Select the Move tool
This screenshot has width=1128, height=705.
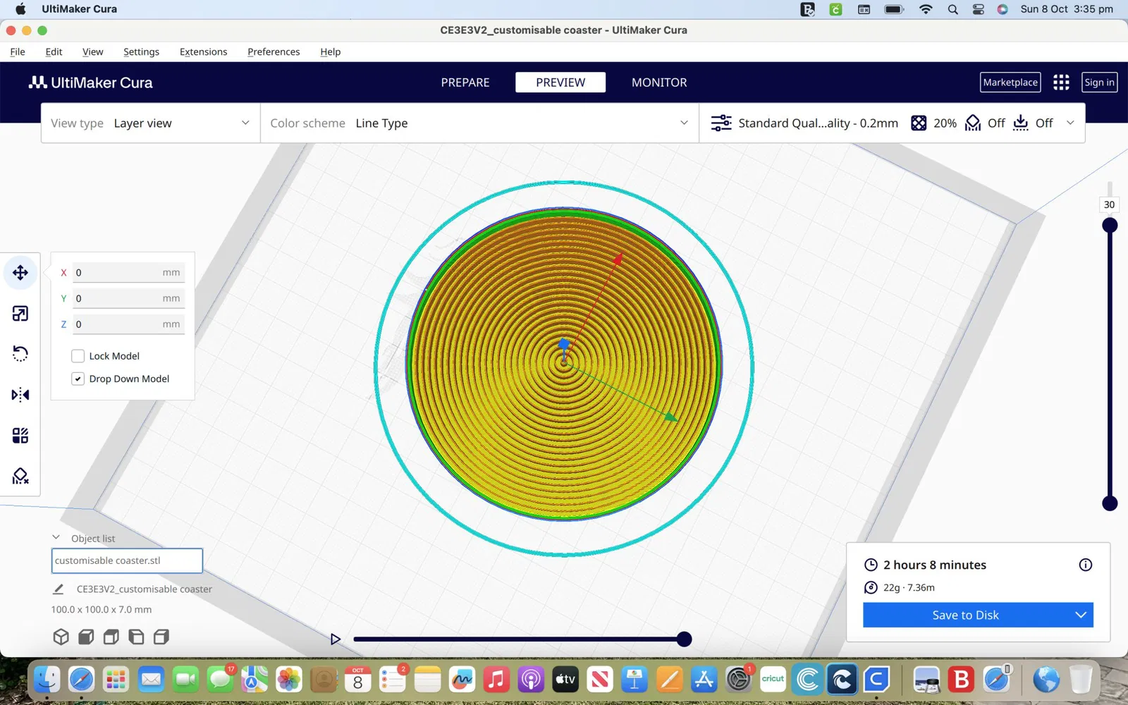click(20, 273)
